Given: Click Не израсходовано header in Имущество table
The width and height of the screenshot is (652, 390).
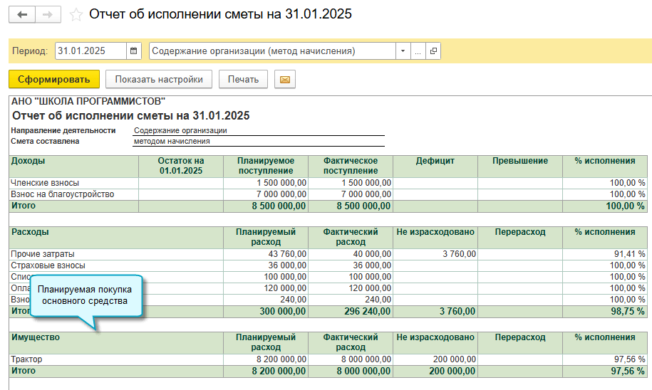Looking at the screenshot, I should 435,342.
